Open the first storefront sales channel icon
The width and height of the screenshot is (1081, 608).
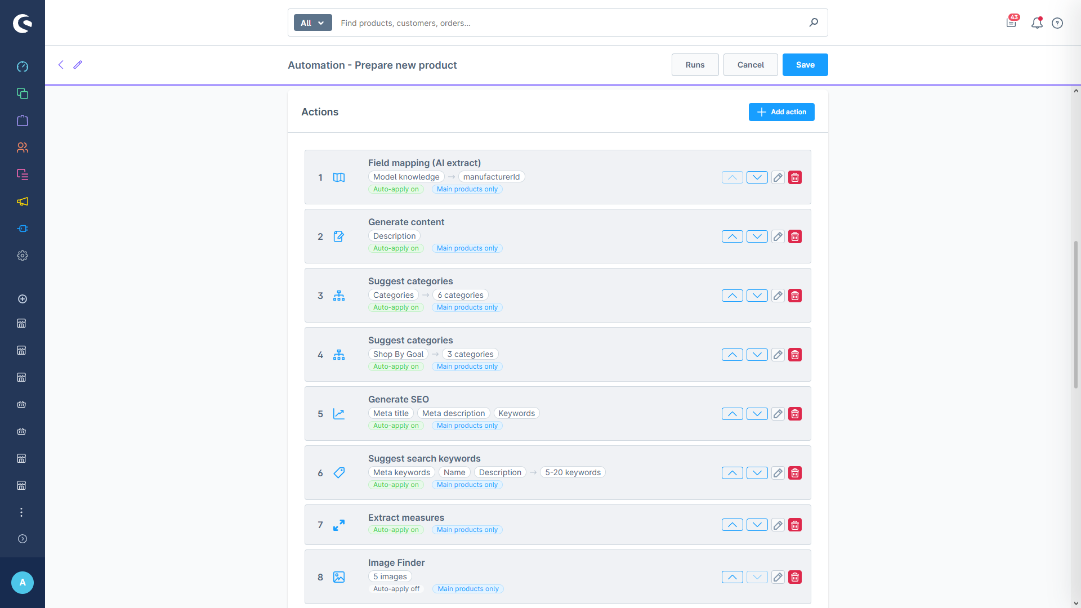(x=21, y=323)
